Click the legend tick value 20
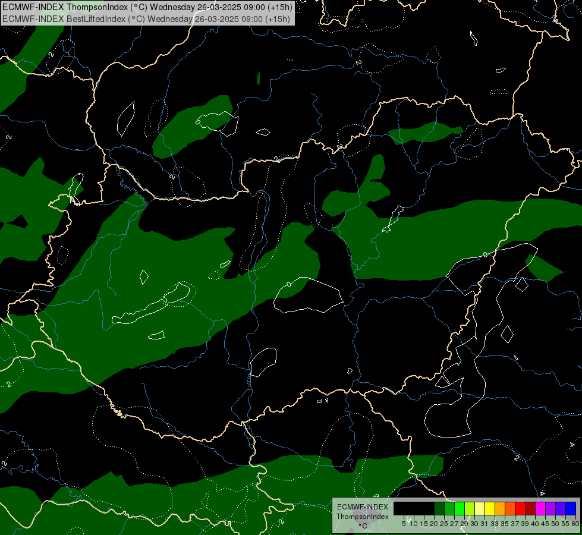The image size is (582, 535). click(434, 524)
